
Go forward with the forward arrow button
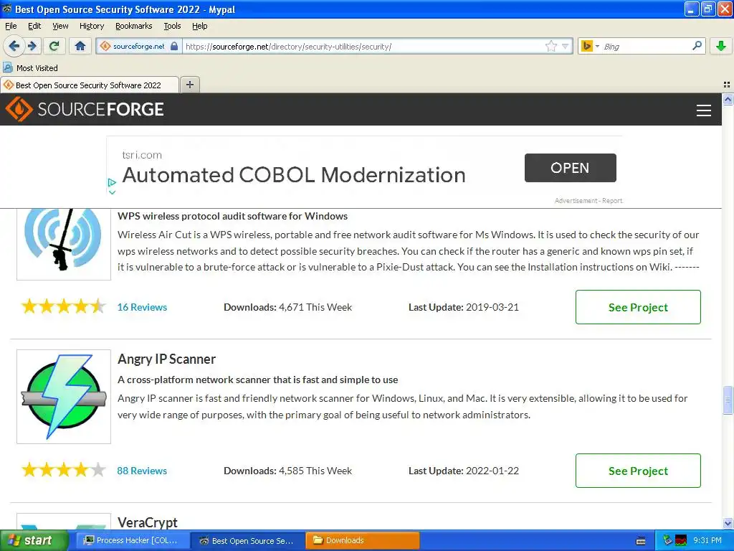pos(32,46)
